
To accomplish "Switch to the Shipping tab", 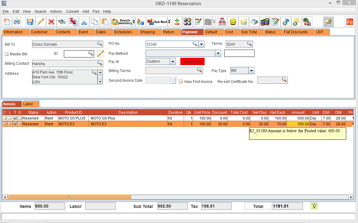I will [147, 32].
